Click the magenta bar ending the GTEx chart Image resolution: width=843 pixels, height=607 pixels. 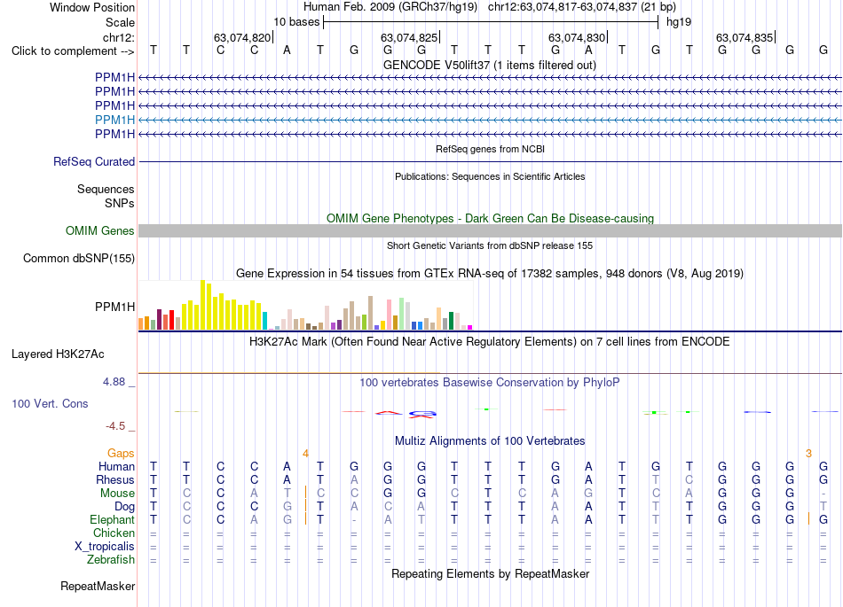[x=470, y=327]
